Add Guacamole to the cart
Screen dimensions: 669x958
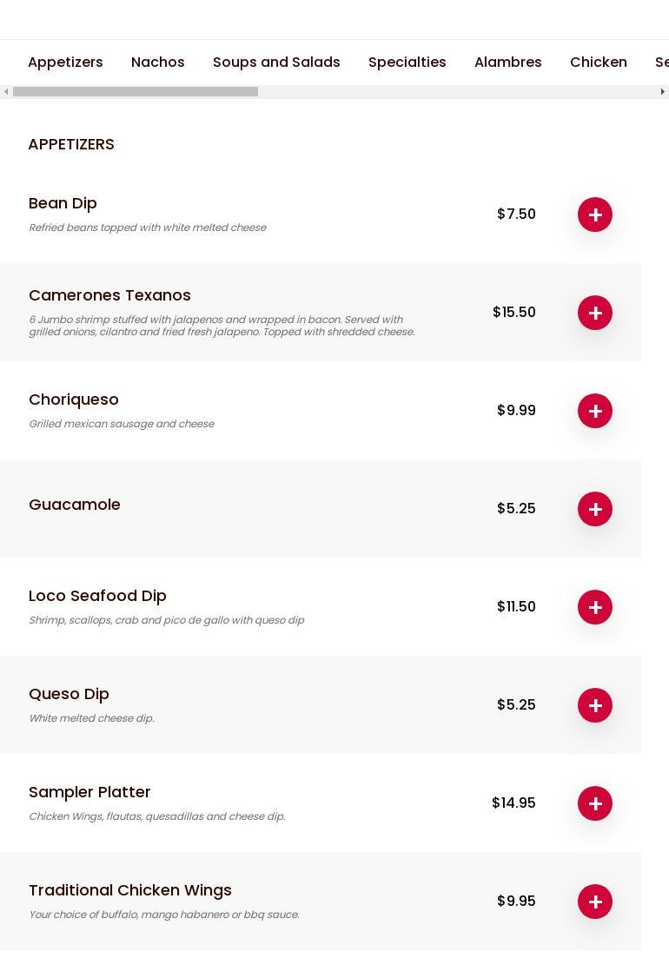click(595, 509)
